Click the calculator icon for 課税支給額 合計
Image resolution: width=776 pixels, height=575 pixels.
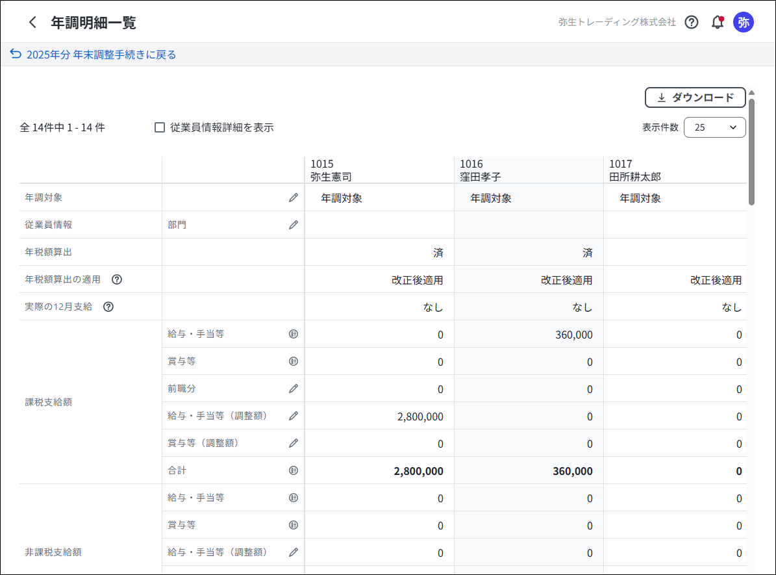coord(294,470)
